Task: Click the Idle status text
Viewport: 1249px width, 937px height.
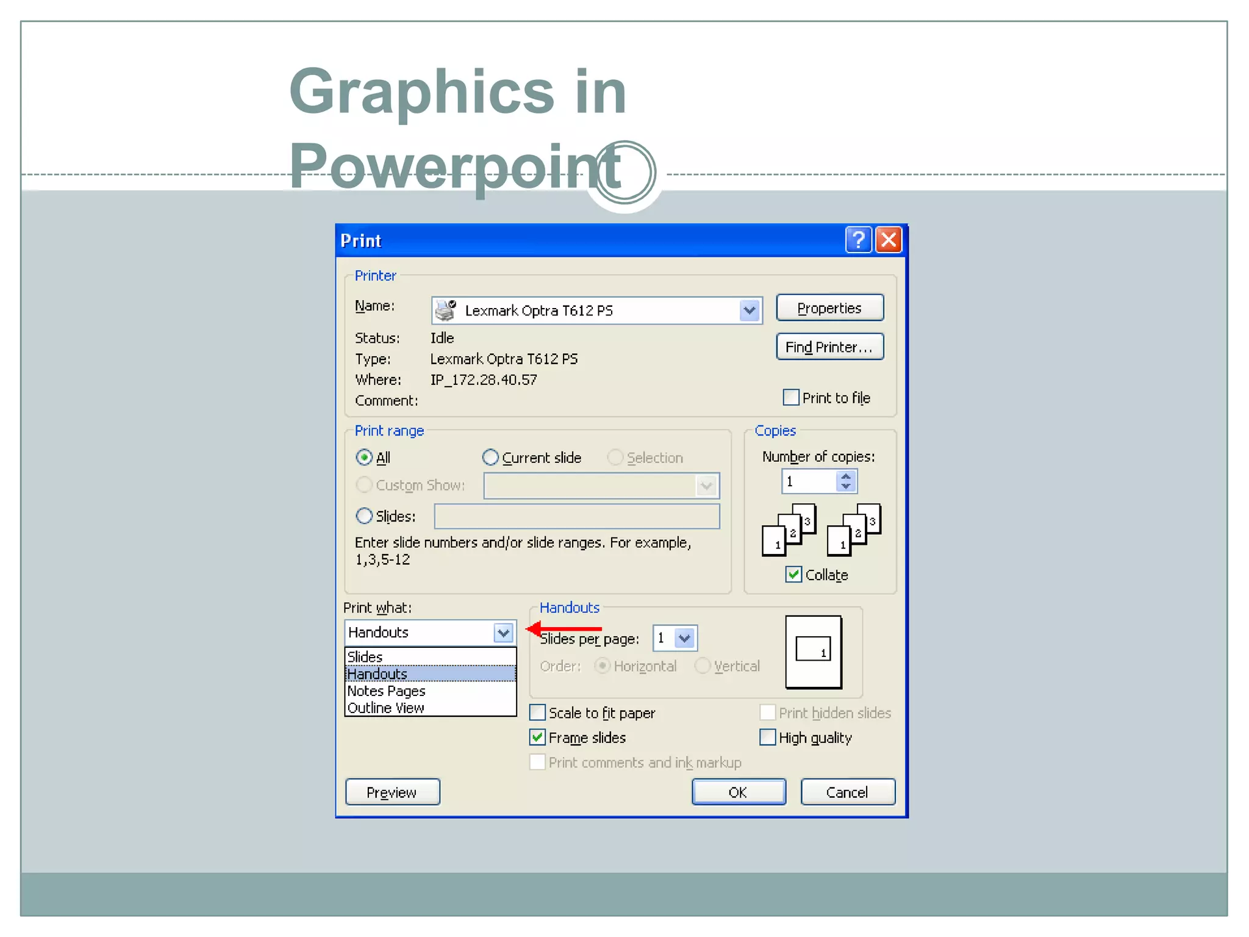Action: [442, 337]
